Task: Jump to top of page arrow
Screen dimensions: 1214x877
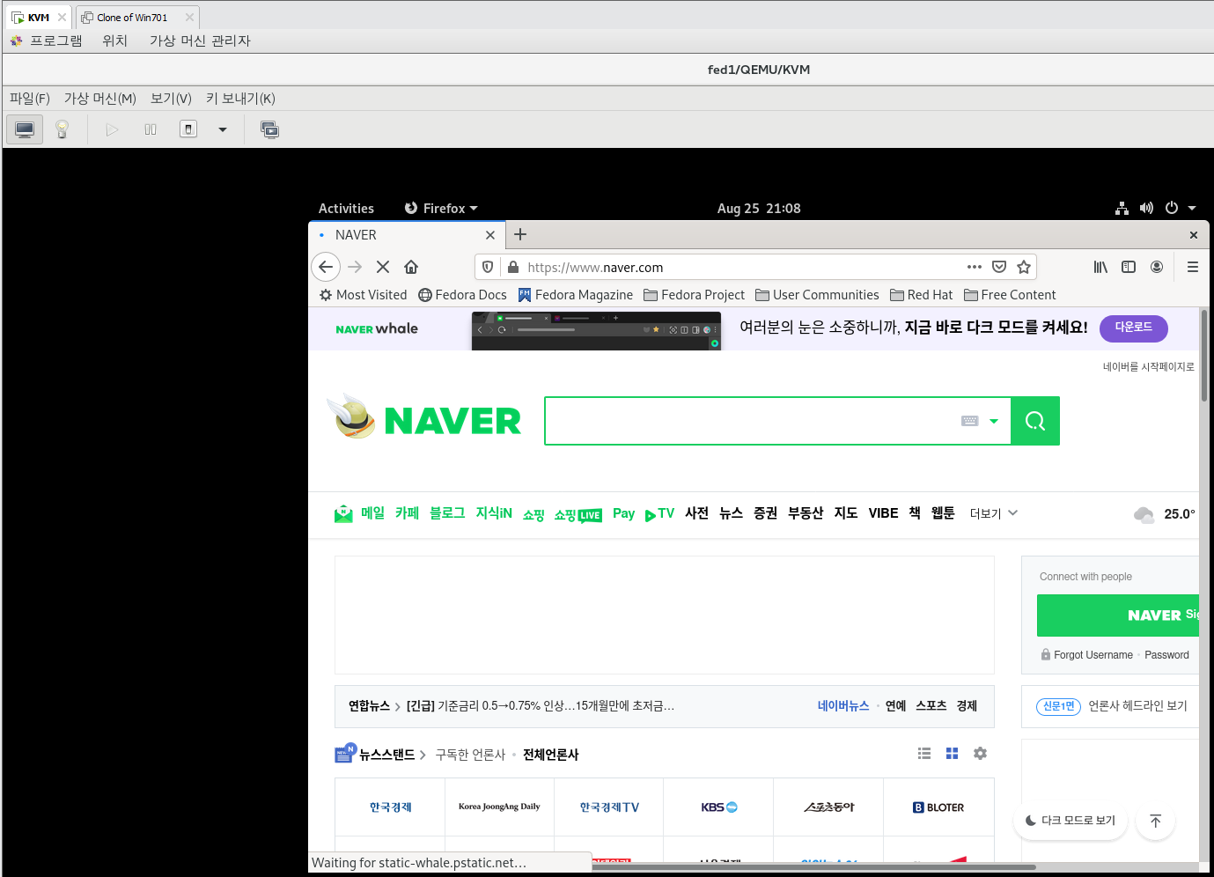Action: (1156, 821)
